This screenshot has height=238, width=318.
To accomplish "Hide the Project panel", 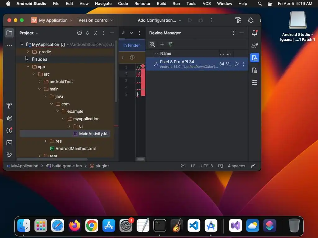I will [112, 33].
